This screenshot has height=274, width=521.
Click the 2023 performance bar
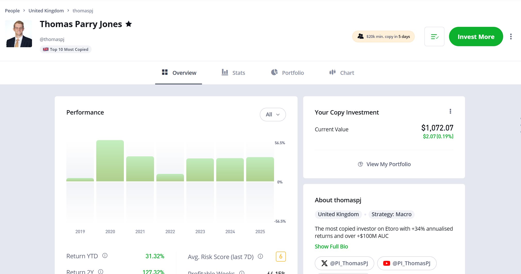click(200, 170)
